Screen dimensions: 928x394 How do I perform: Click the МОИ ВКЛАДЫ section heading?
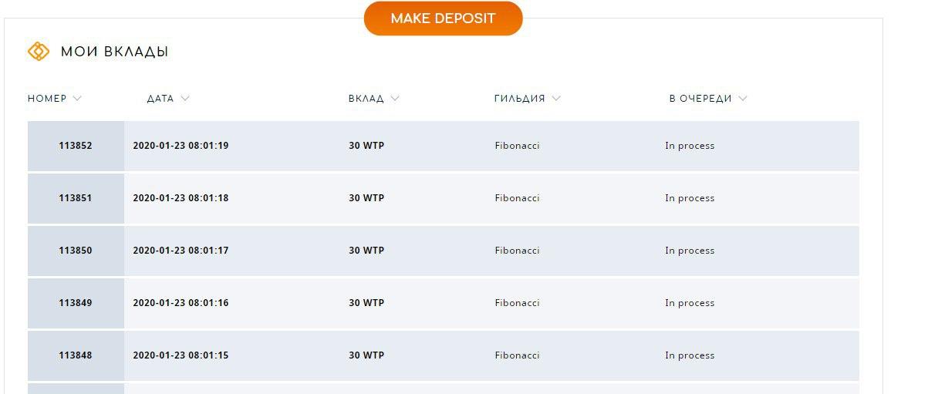pyautogui.click(x=114, y=52)
